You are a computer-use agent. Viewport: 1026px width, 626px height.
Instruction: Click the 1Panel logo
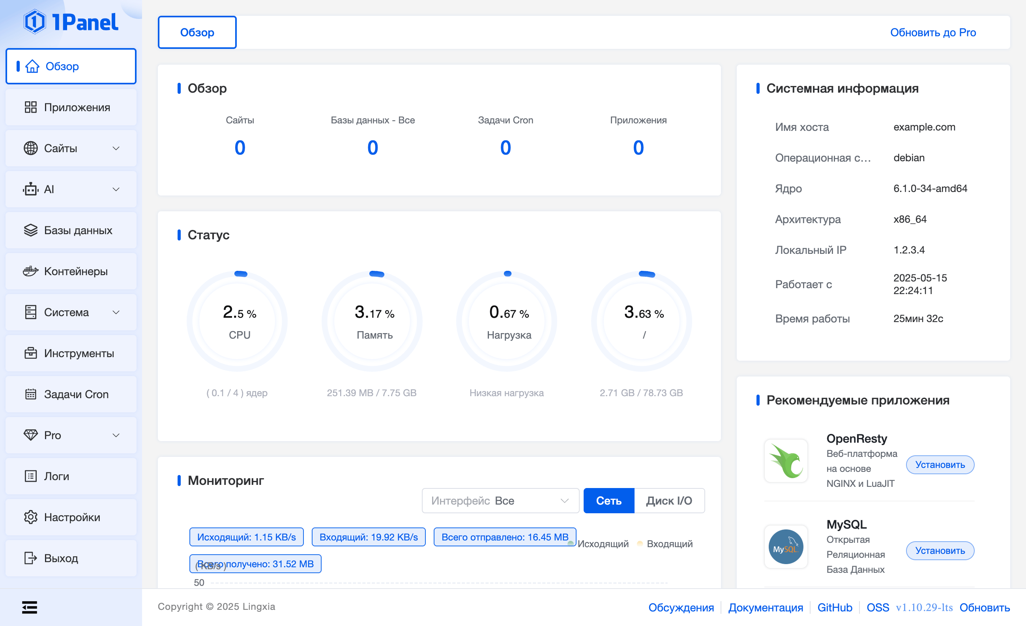71,22
